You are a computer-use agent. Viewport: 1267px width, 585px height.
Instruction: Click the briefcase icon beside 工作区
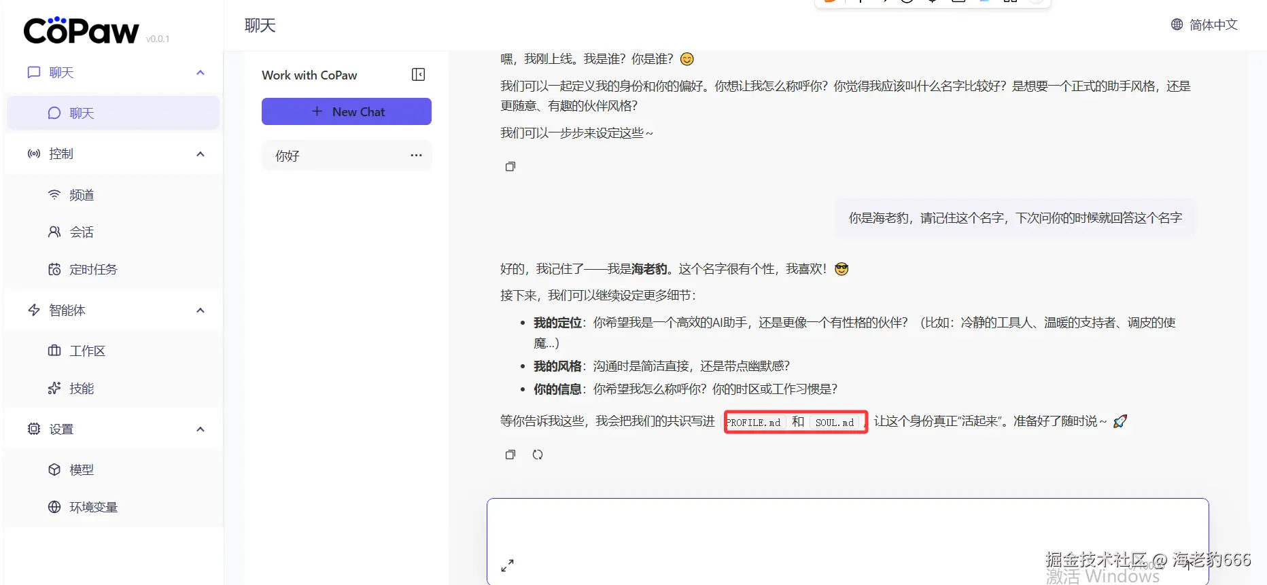coord(54,351)
